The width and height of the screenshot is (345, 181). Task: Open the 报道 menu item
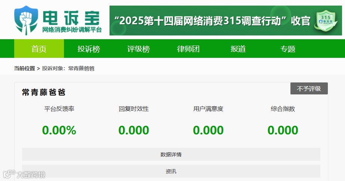(x=238, y=49)
